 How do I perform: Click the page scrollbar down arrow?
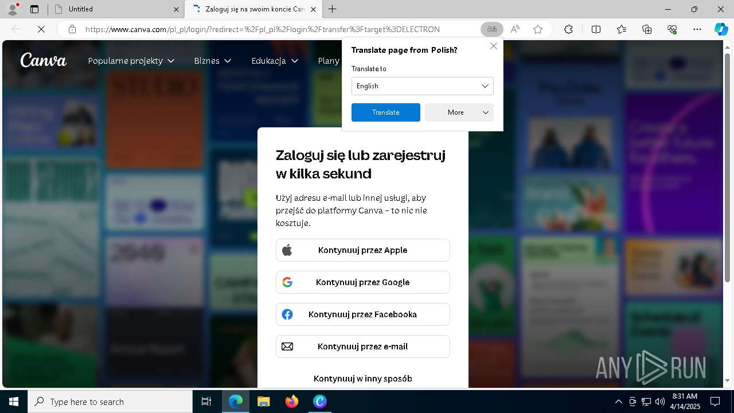[728, 380]
